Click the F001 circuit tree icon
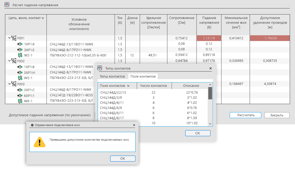Screen dimensions: 295x171 coord(14,38)
